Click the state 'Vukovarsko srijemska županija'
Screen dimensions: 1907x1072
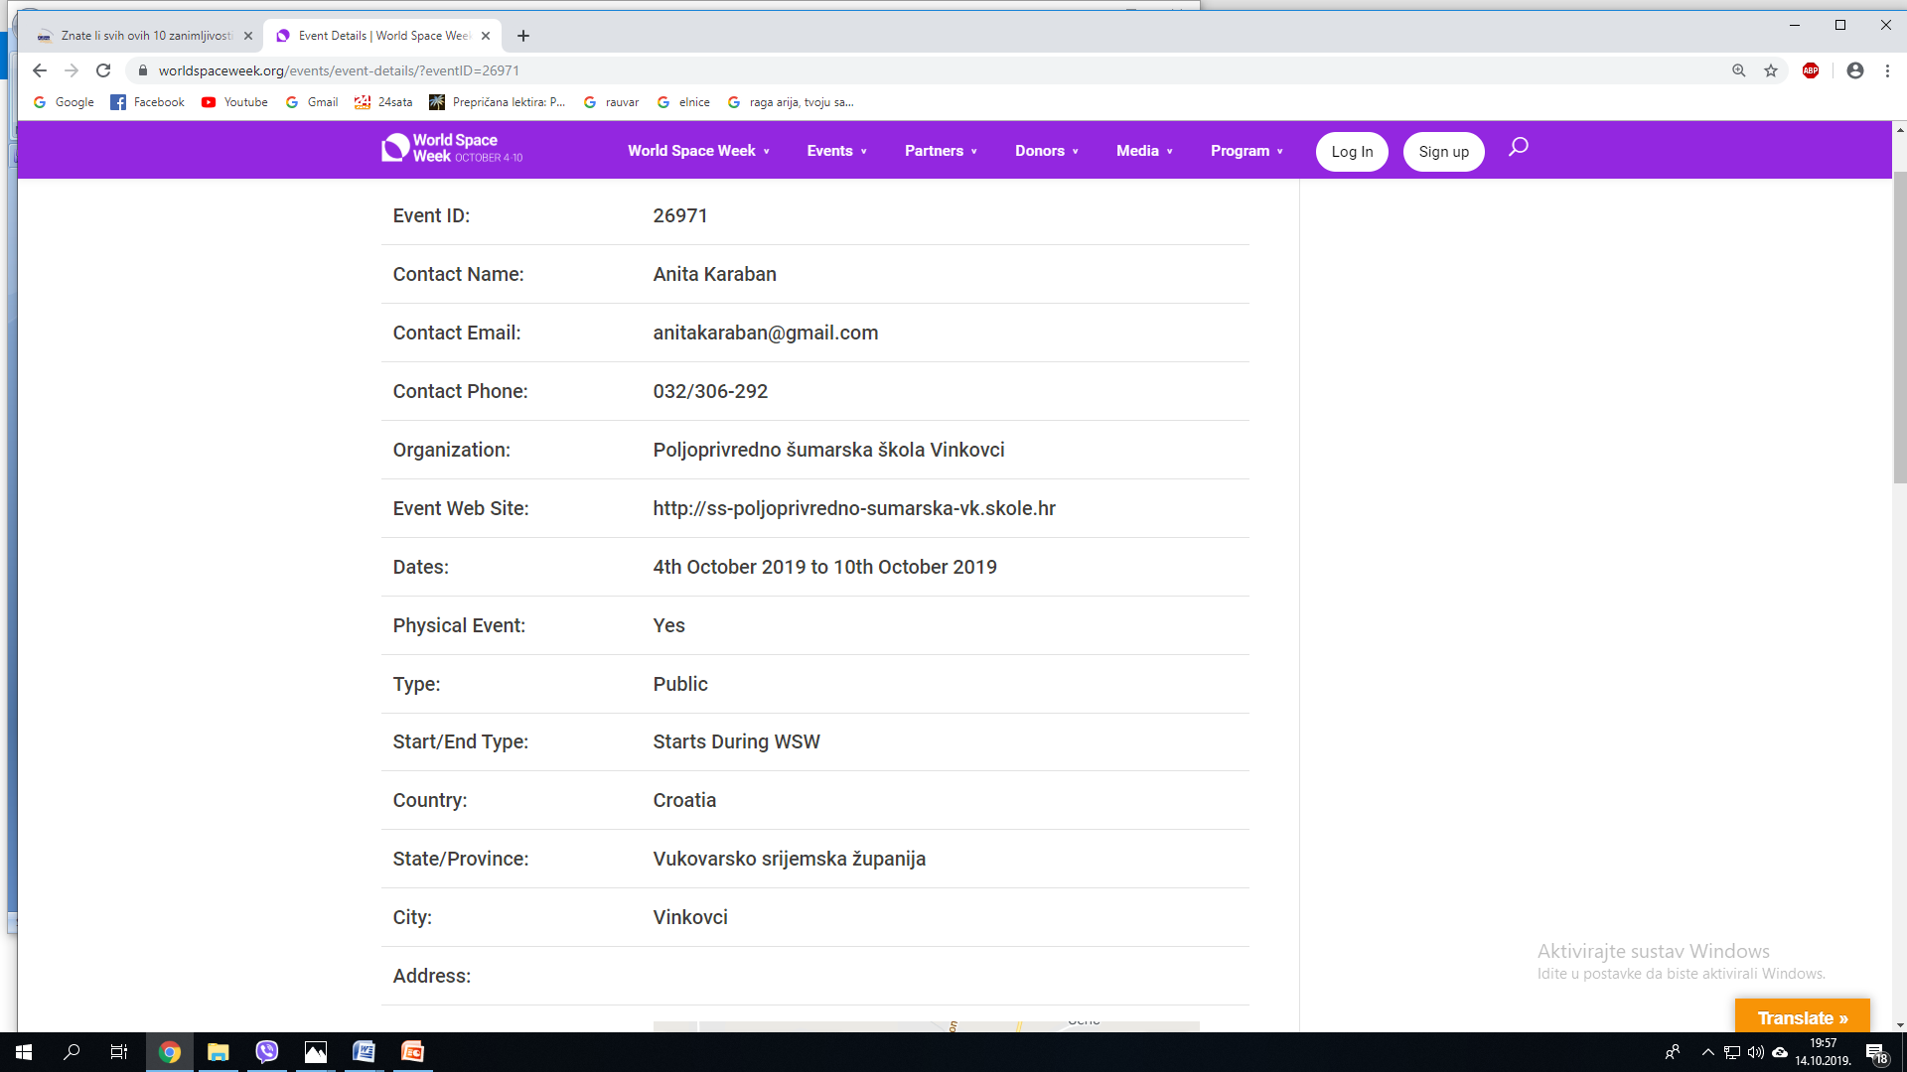pos(789,859)
